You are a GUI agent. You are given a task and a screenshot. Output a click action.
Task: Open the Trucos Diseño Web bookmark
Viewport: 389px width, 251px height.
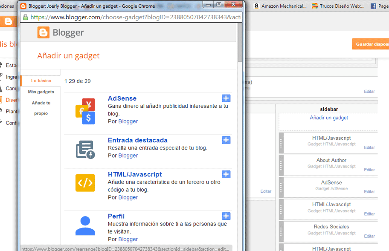(338, 6)
